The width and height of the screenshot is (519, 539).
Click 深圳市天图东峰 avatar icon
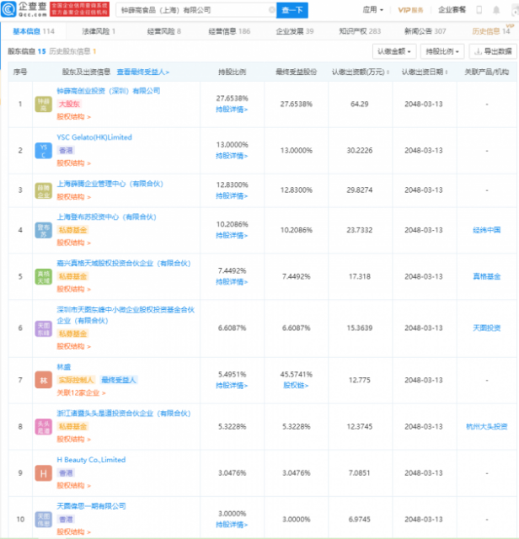pos(43,328)
